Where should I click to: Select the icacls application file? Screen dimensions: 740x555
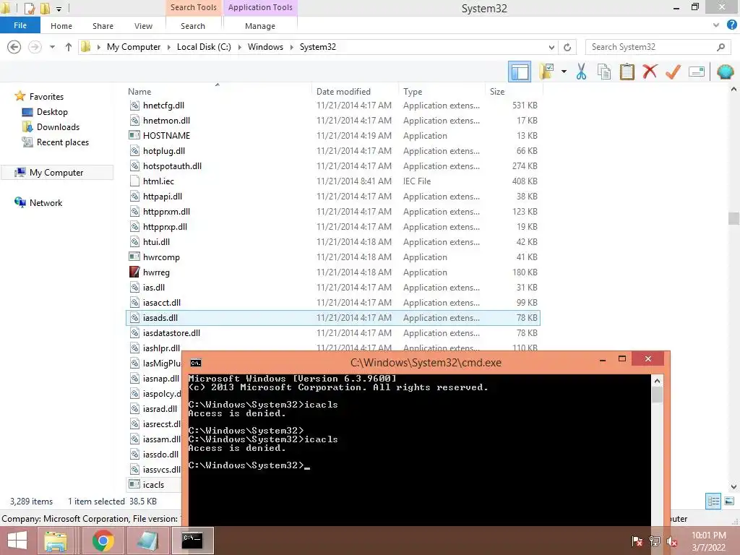coord(155,485)
